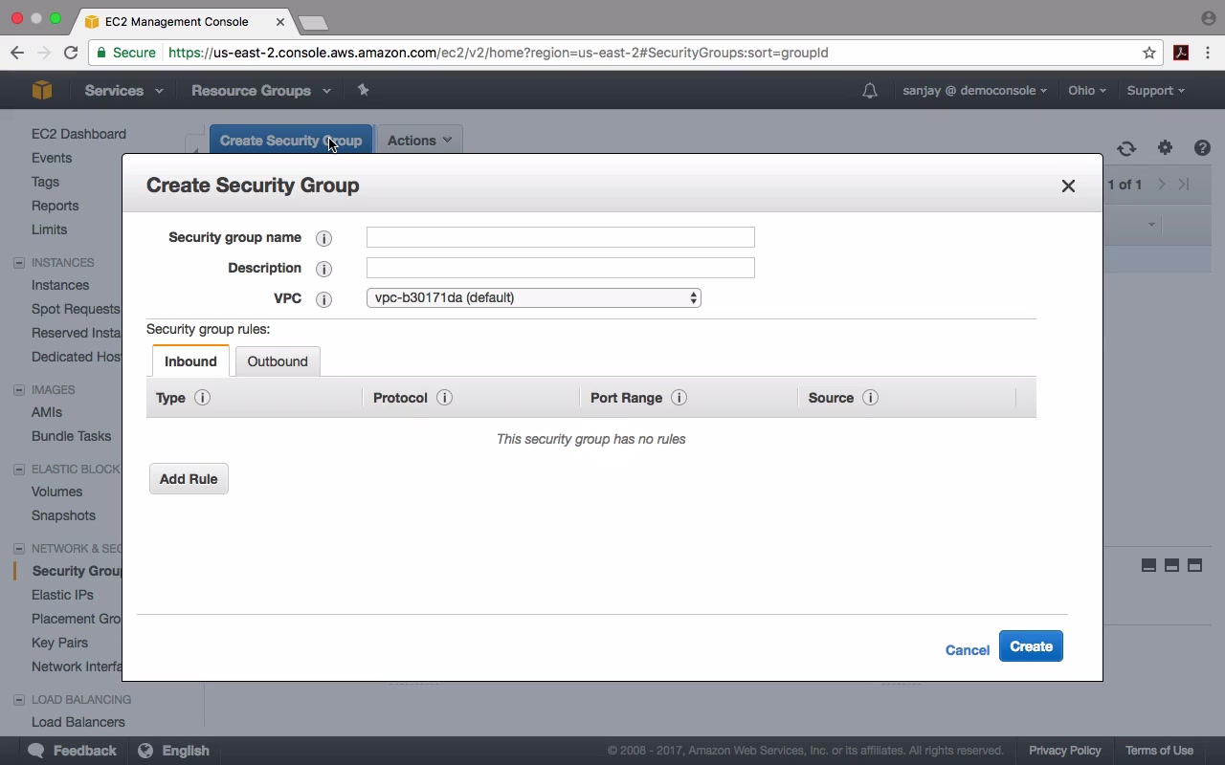This screenshot has height=765, width=1225.
Task: Open Volumes in the sidebar
Action: click(x=56, y=492)
